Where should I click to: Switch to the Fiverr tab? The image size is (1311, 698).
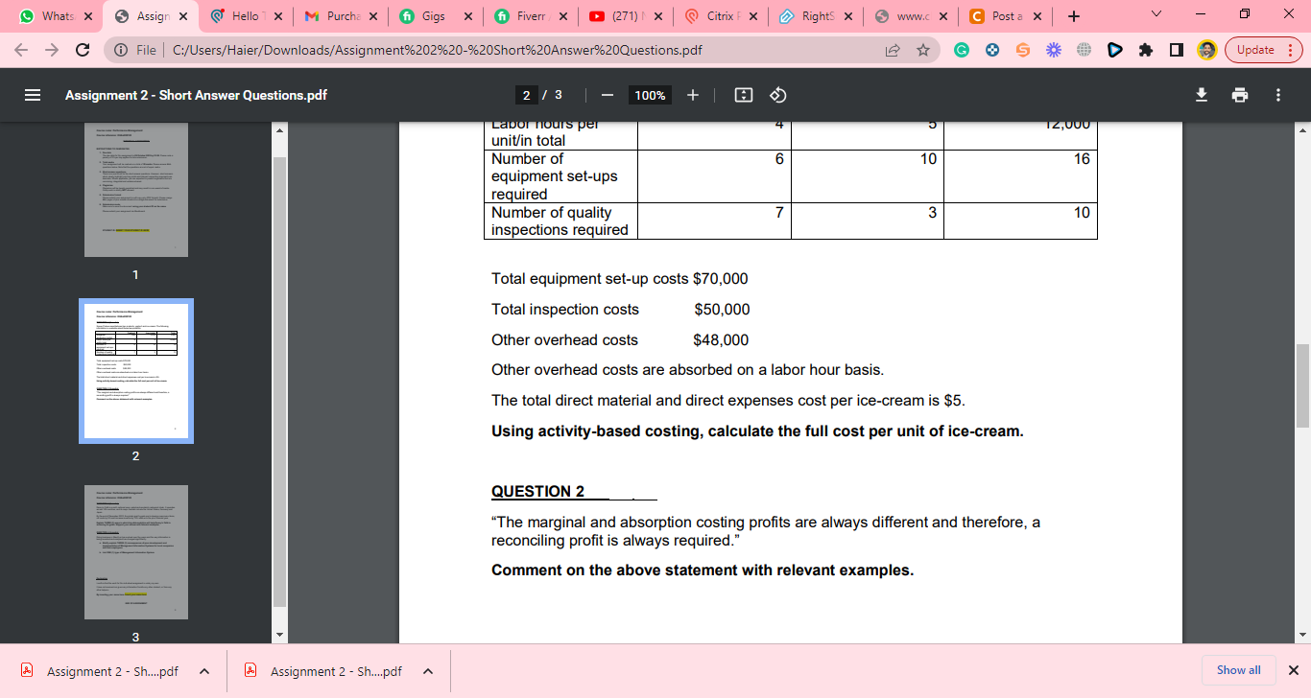[x=530, y=15]
